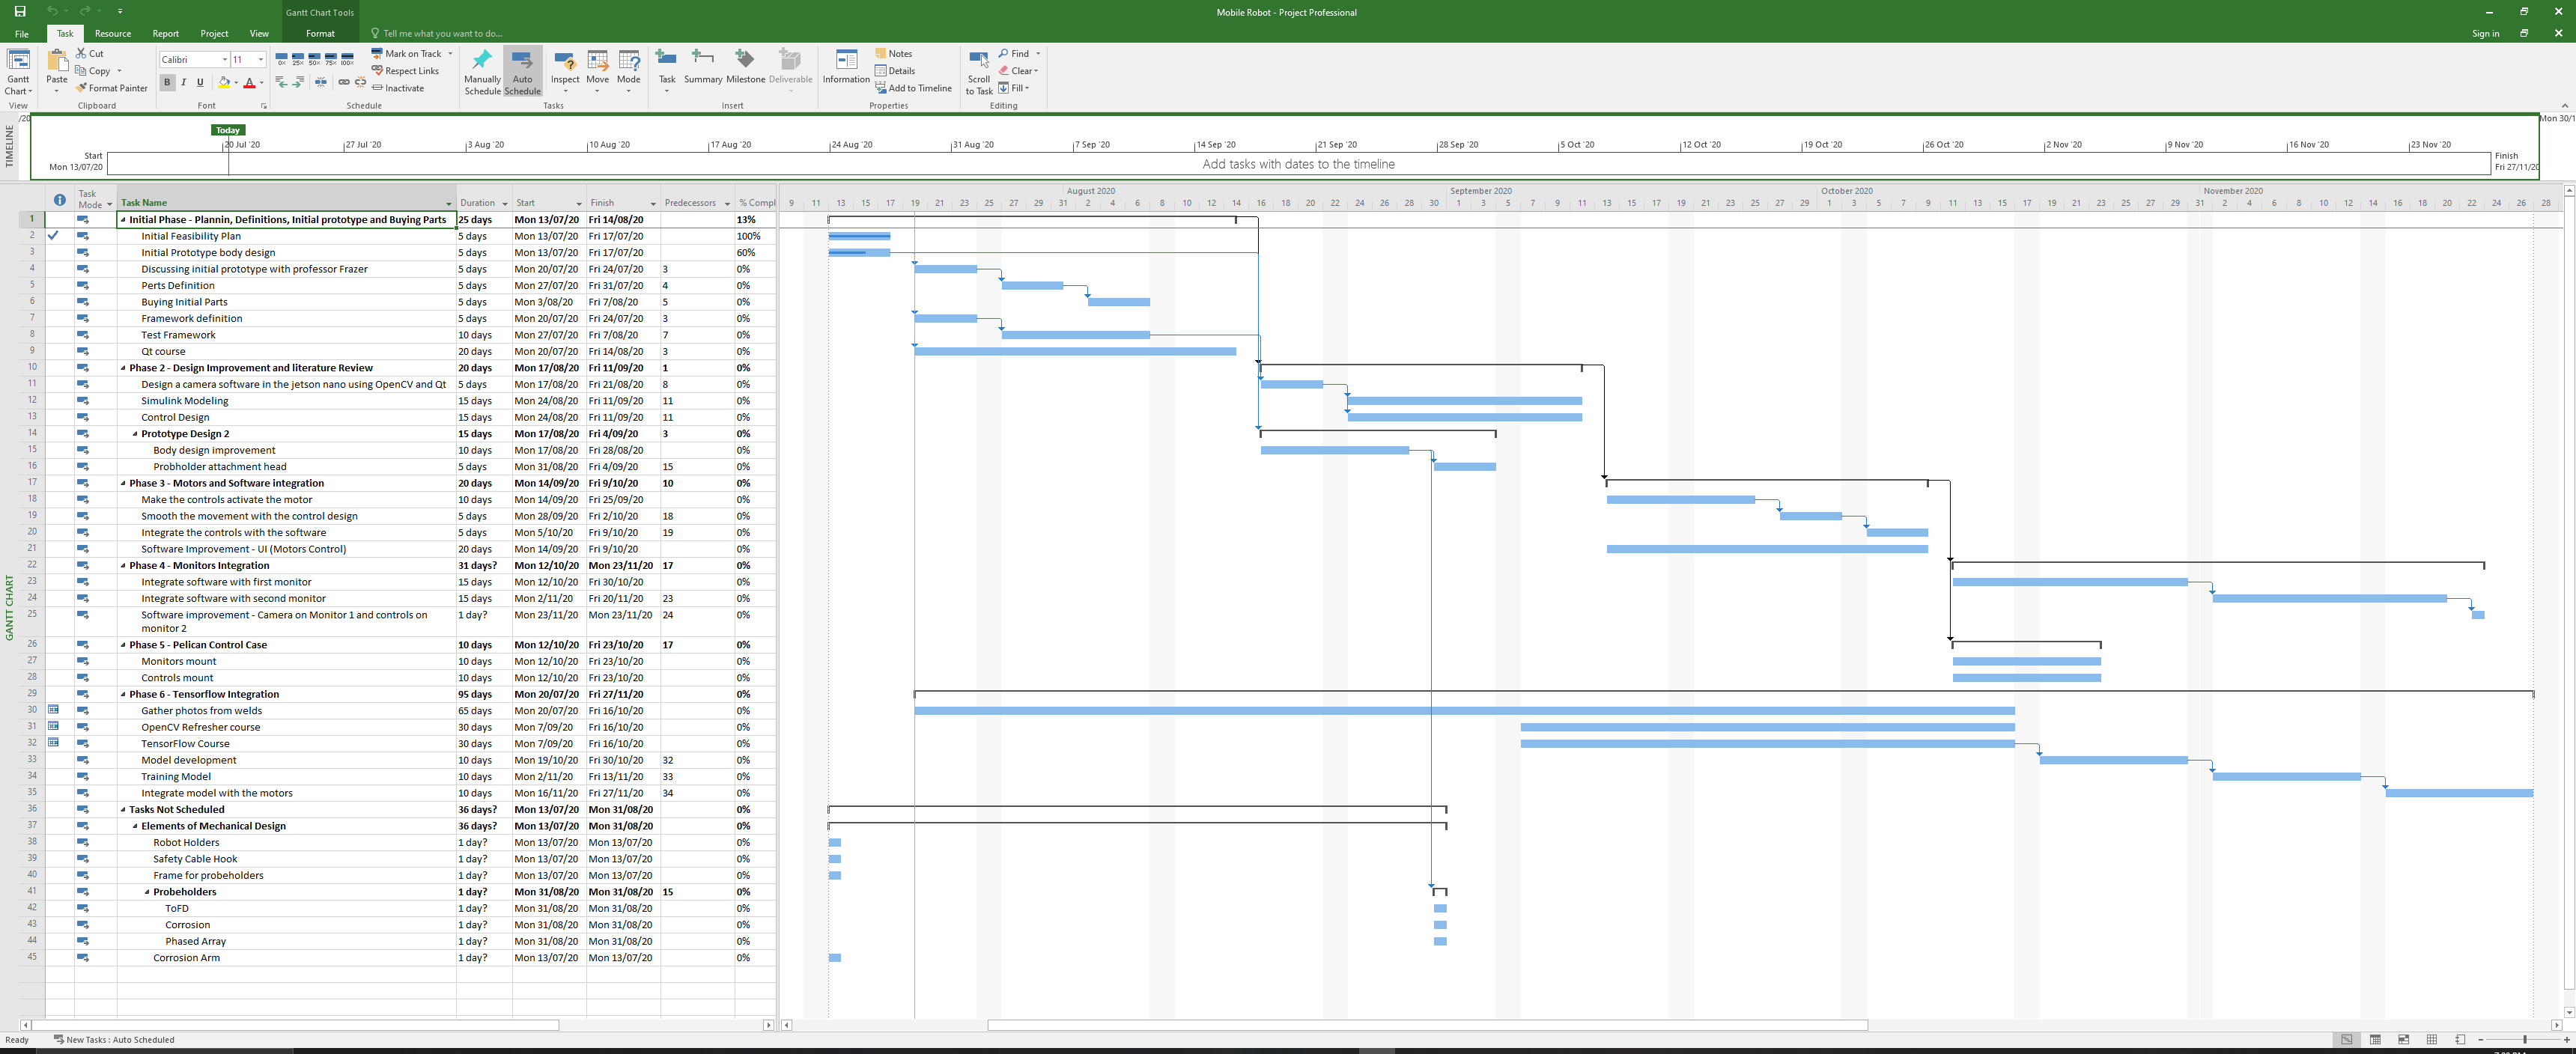This screenshot has height=1054, width=2576.
Task: Click the Insert Summary task icon
Action: [x=702, y=61]
